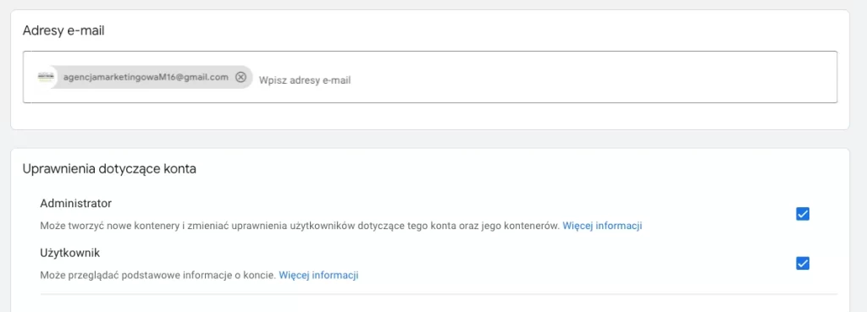Image resolution: width=867 pixels, height=312 pixels.
Task: Click the 'Adresy e-mail' heading
Action: tap(64, 31)
